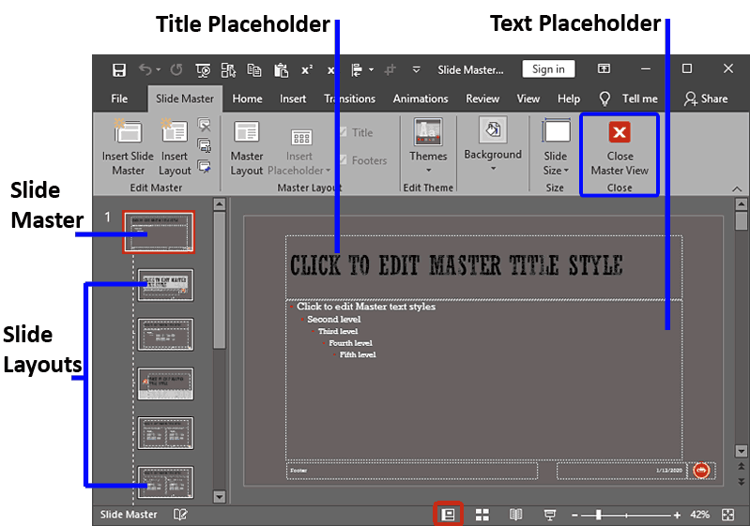
Task: Click the Rename layout icon
Action: 205,145
